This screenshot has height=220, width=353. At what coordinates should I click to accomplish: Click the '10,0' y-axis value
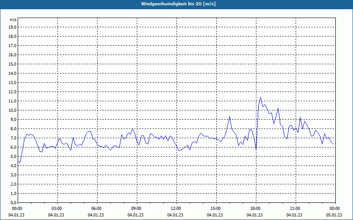tap(13, 110)
